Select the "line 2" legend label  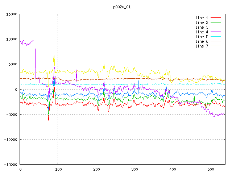pos(202,22)
